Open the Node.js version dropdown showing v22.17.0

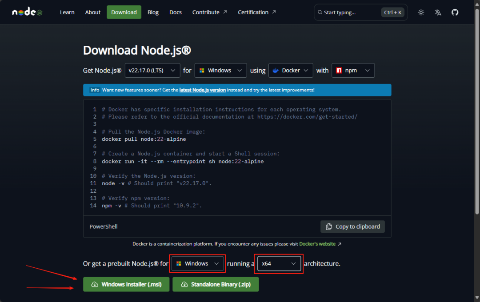(x=152, y=70)
